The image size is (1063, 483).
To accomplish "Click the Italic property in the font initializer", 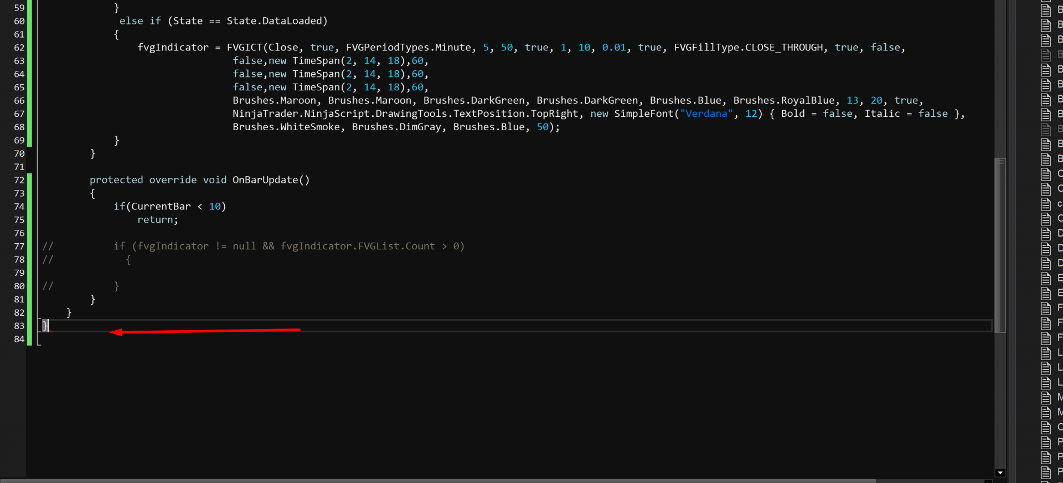I will 882,114.
